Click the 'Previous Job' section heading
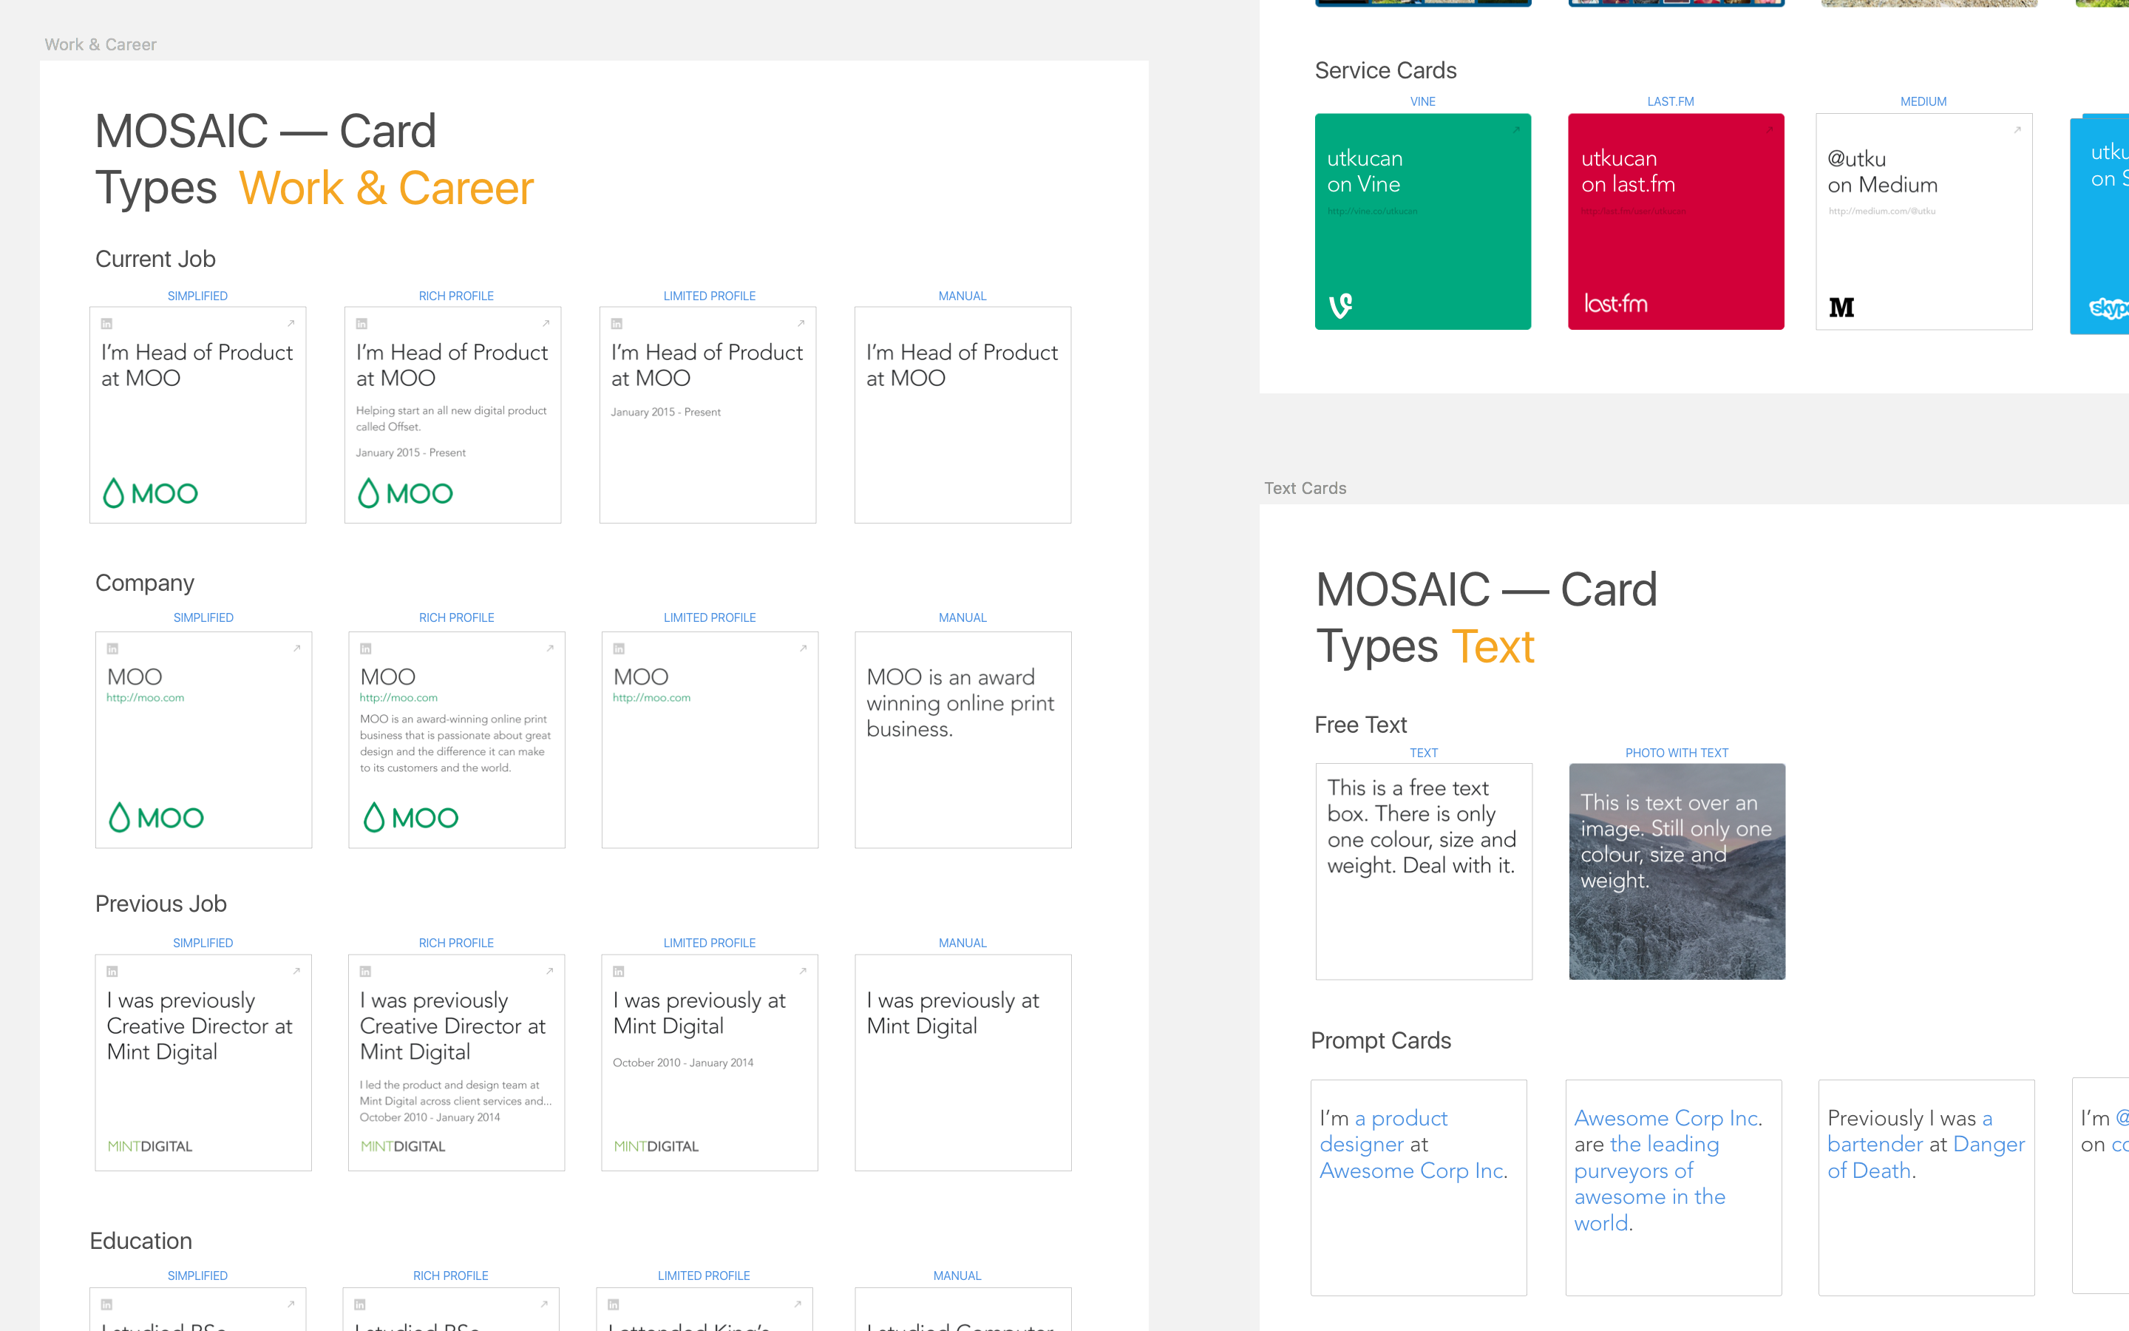This screenshot has width=2129, height=1331. coord(161,904)
